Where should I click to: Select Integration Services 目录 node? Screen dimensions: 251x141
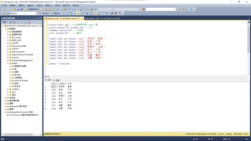coord(21,112)
